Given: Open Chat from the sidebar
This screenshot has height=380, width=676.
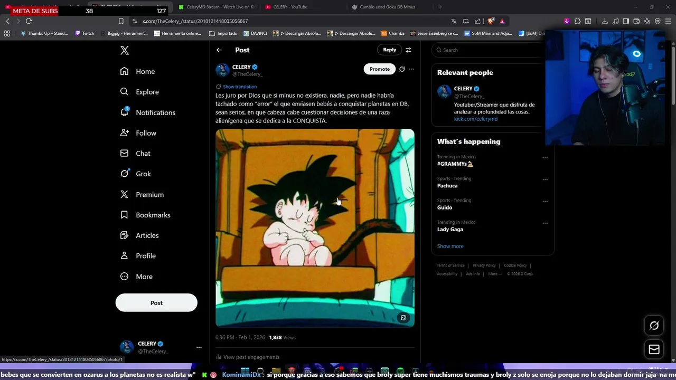Looking at the screenshot, I should point(135,153).
